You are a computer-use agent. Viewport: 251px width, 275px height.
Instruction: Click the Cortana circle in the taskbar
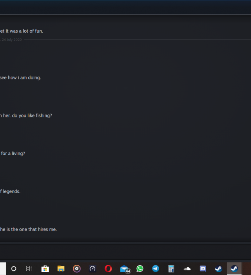14,269
